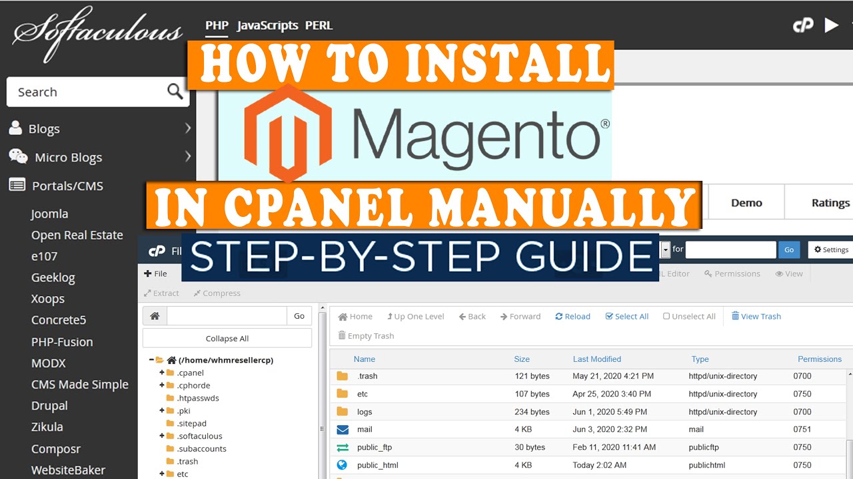Viewport: 853px width, 479px height.
Task: Select the .htpasswds tree folder
Action: click(x=198, y=398)
